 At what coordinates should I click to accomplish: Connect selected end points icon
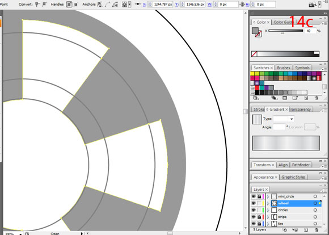pos(108,4)
